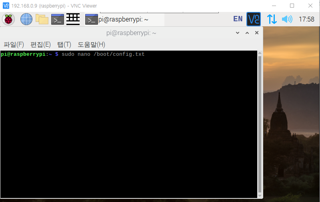Click the terminal command line text area

tap(128, 120)
